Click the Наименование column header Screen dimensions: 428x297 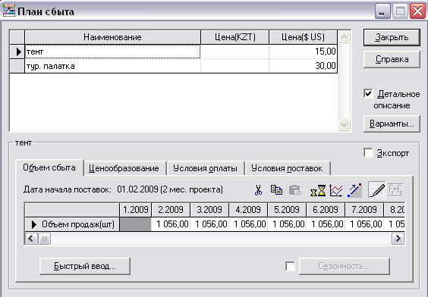[x=112, y=37]
